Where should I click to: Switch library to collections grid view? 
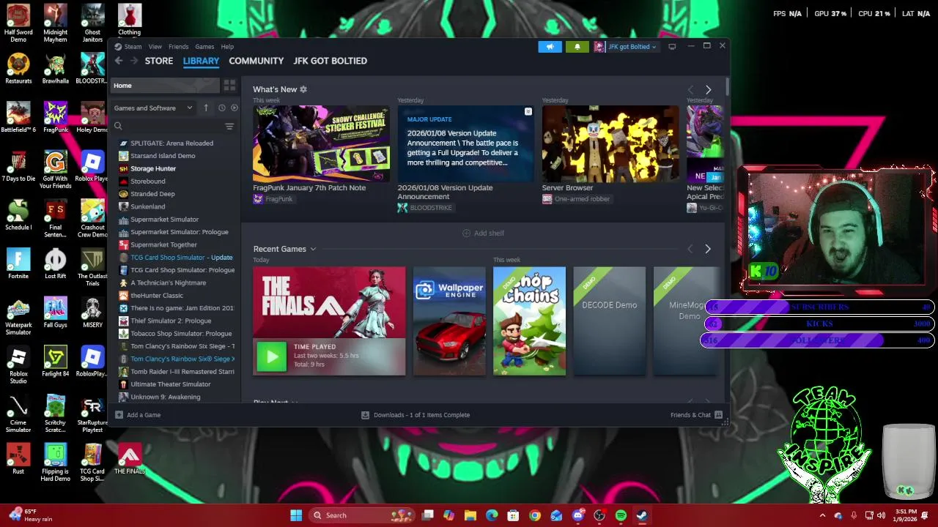tap(229, 86)
